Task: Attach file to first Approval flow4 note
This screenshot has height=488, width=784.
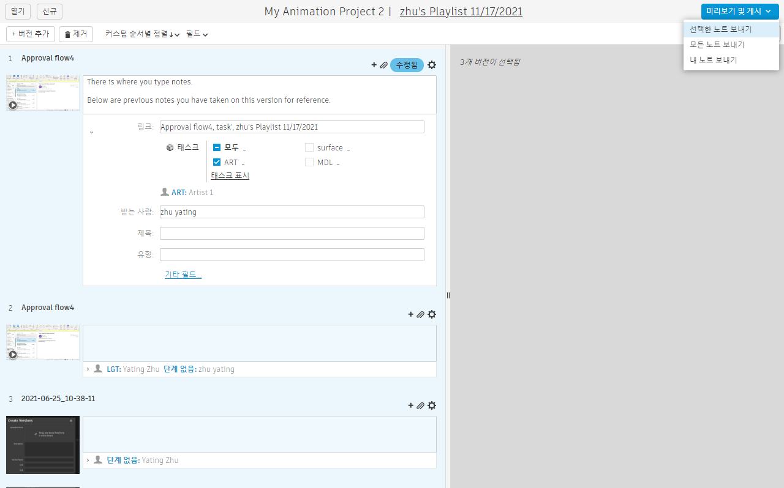Action: pyautogui.click(x=383, y=65)
